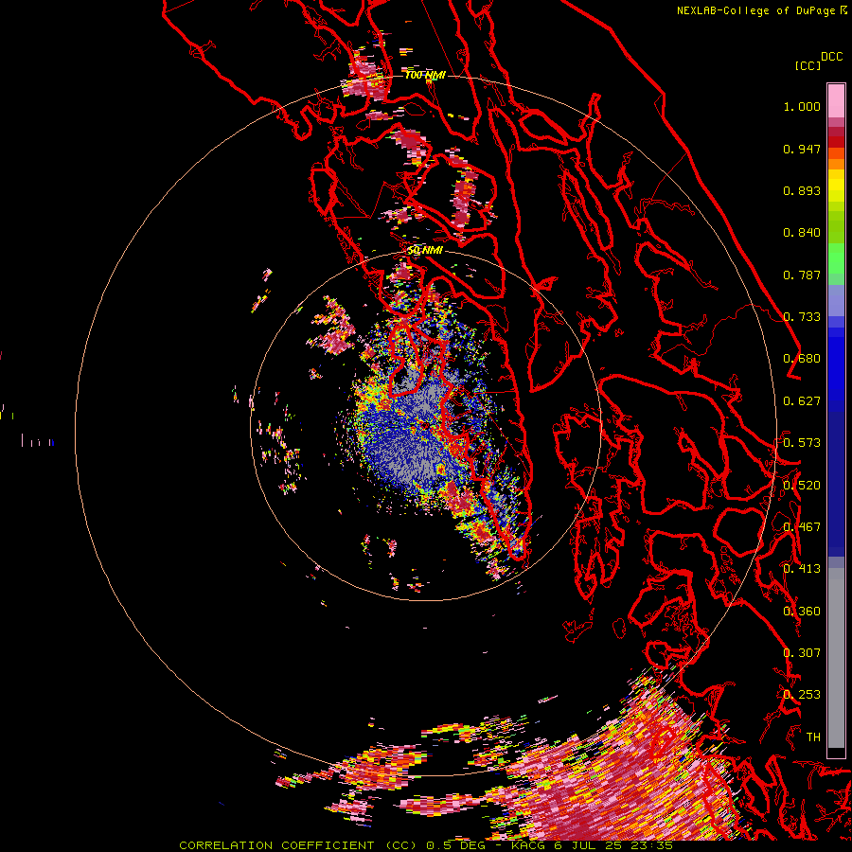The image size is (852, 852).
Task: Click the 0.573 scale value
Action: click(x=802, y=442)
